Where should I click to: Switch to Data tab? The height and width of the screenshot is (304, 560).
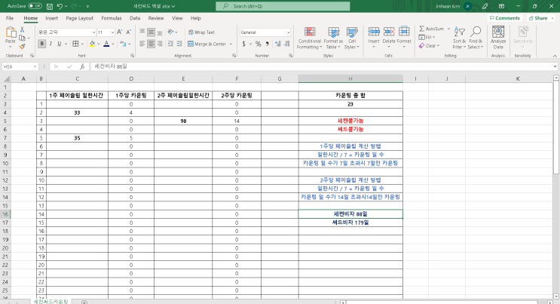(x=135, y=18)
